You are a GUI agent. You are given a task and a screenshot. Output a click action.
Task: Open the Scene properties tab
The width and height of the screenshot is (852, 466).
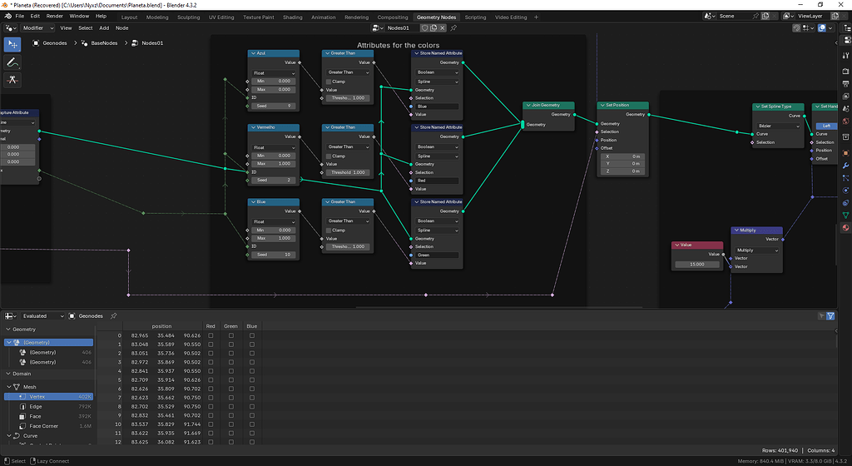click(x=845, y=109)
